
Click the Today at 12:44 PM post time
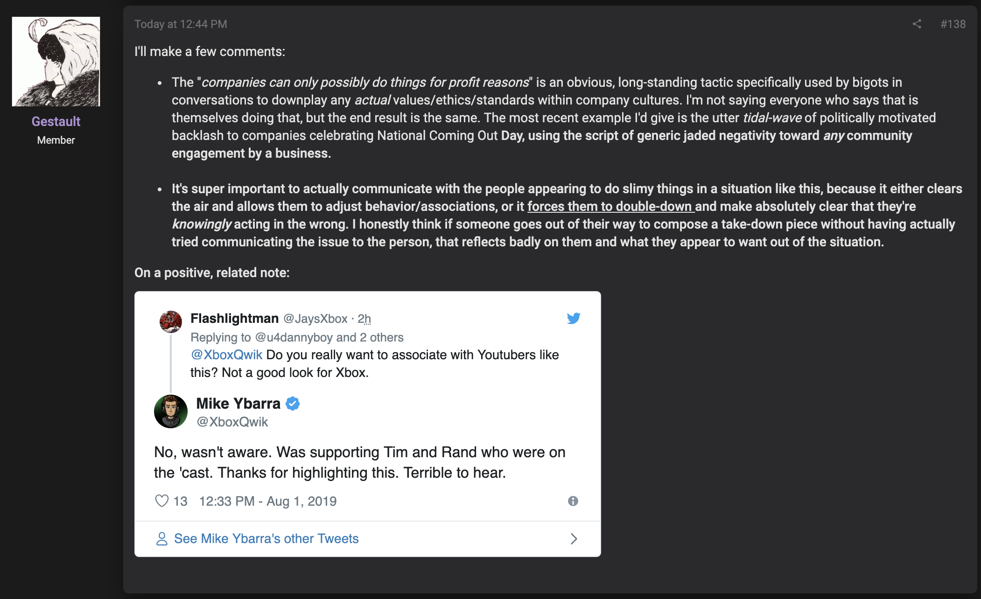[x=181, y=24]
